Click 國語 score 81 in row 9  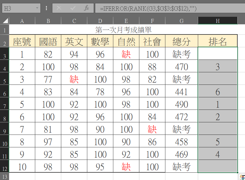[x=48, y=129]
